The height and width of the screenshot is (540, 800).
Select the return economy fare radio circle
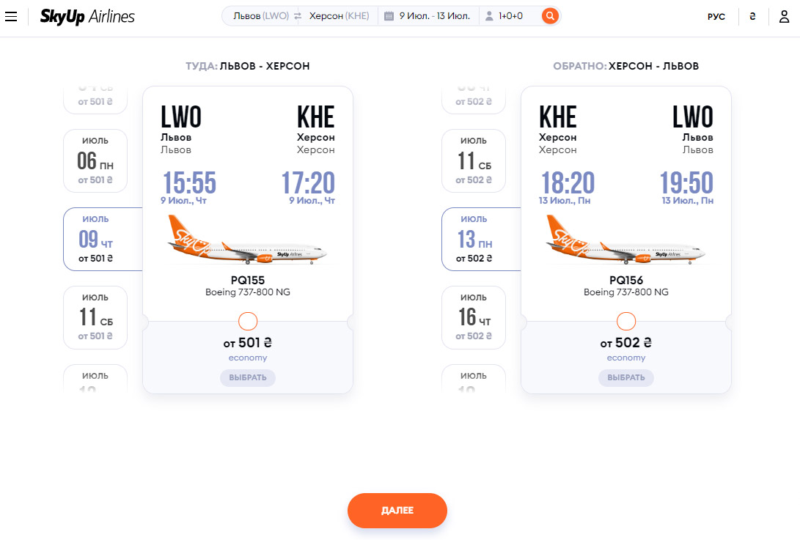pos(626,321)
